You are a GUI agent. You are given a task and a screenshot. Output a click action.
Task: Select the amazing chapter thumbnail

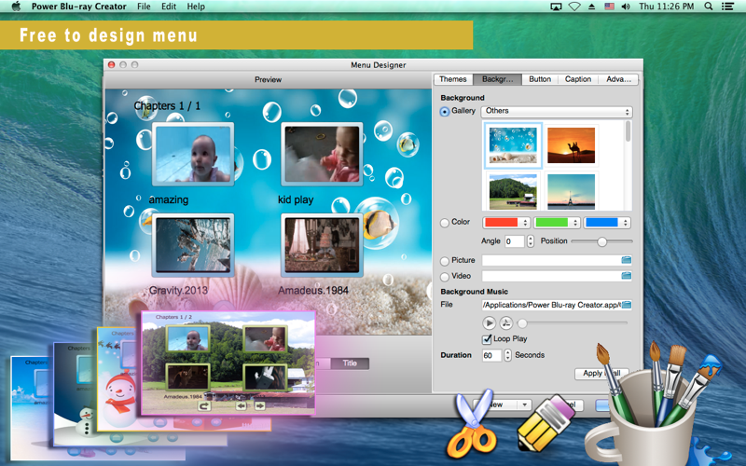[x=193, y=154]
